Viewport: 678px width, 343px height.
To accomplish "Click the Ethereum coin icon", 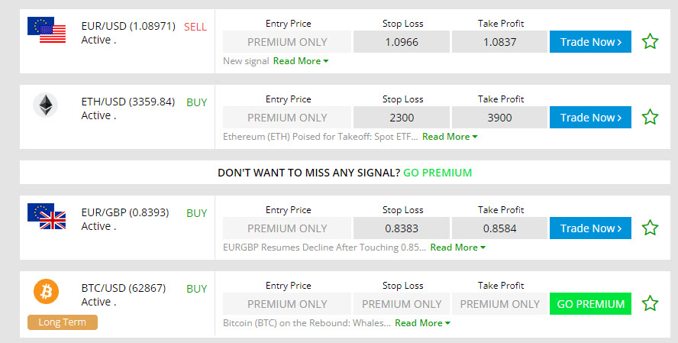I will 46,105.
